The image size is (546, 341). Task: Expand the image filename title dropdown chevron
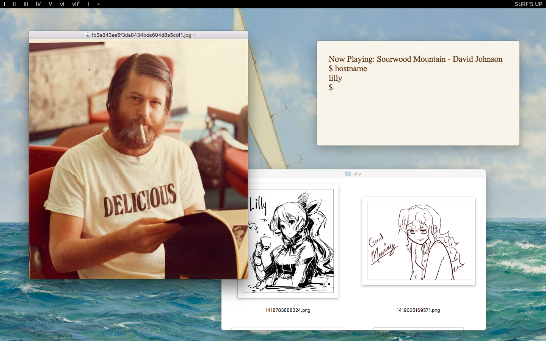tap(195, 35)
